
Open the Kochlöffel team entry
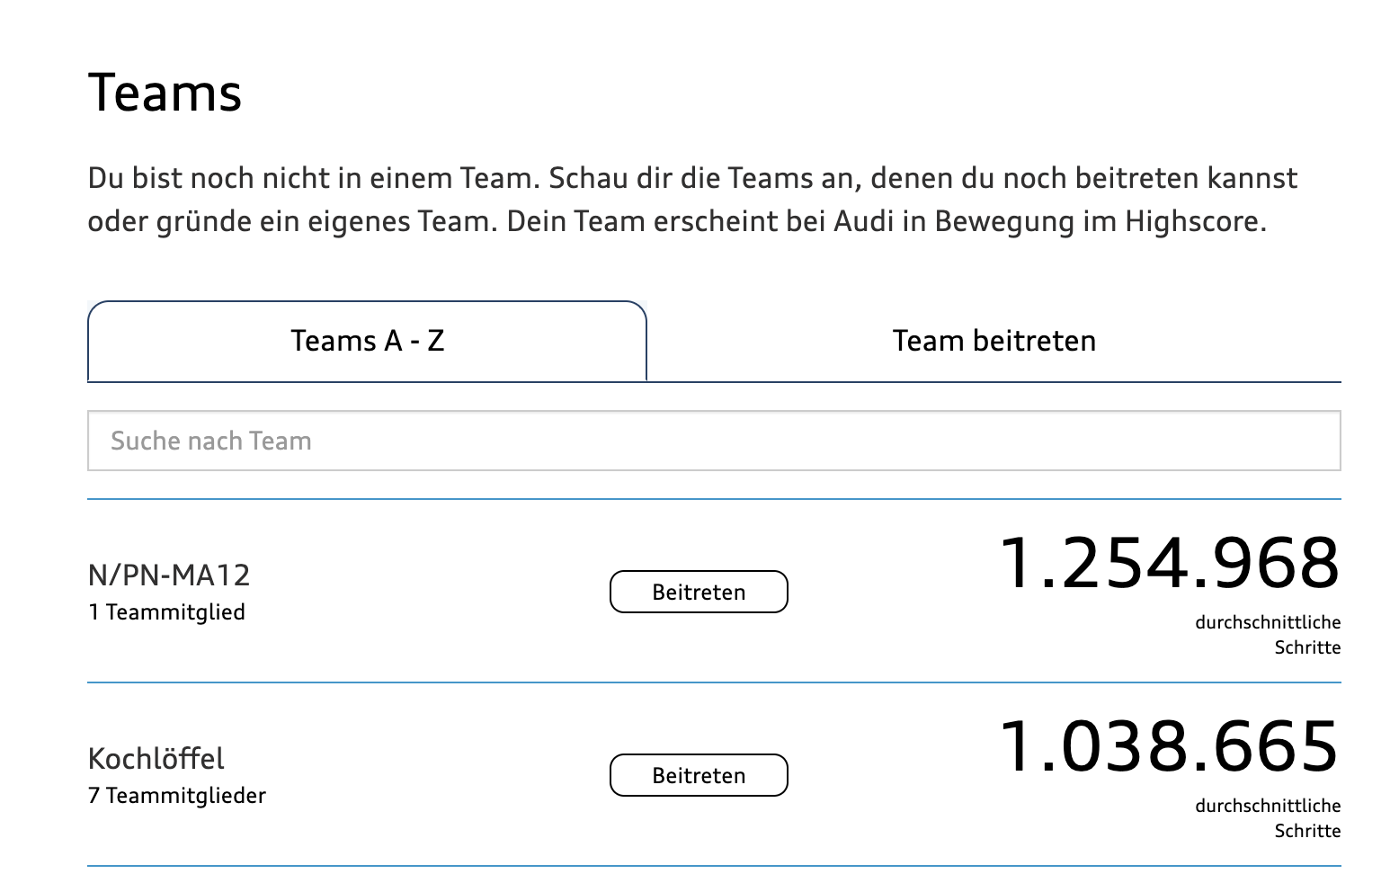point(156,758)
